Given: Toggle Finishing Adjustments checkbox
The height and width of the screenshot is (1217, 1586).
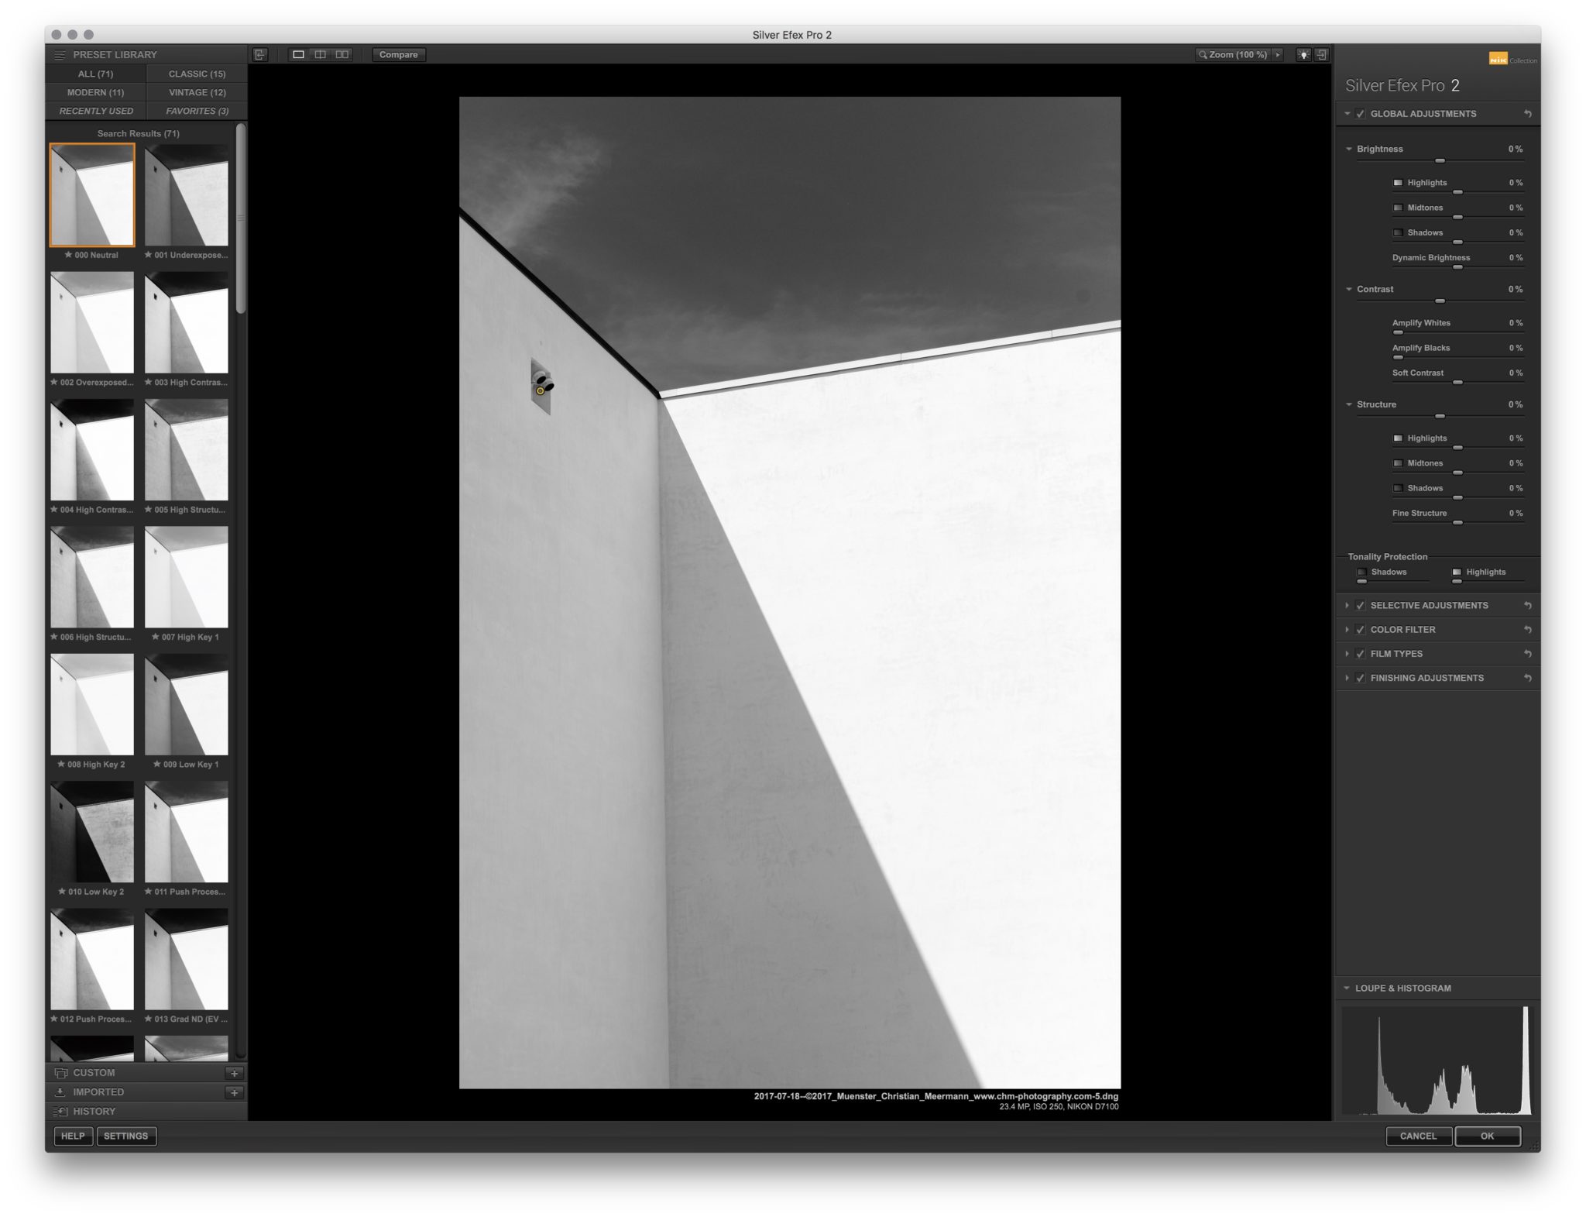Looking at the screenshot, I should [x=1361, y=678].
